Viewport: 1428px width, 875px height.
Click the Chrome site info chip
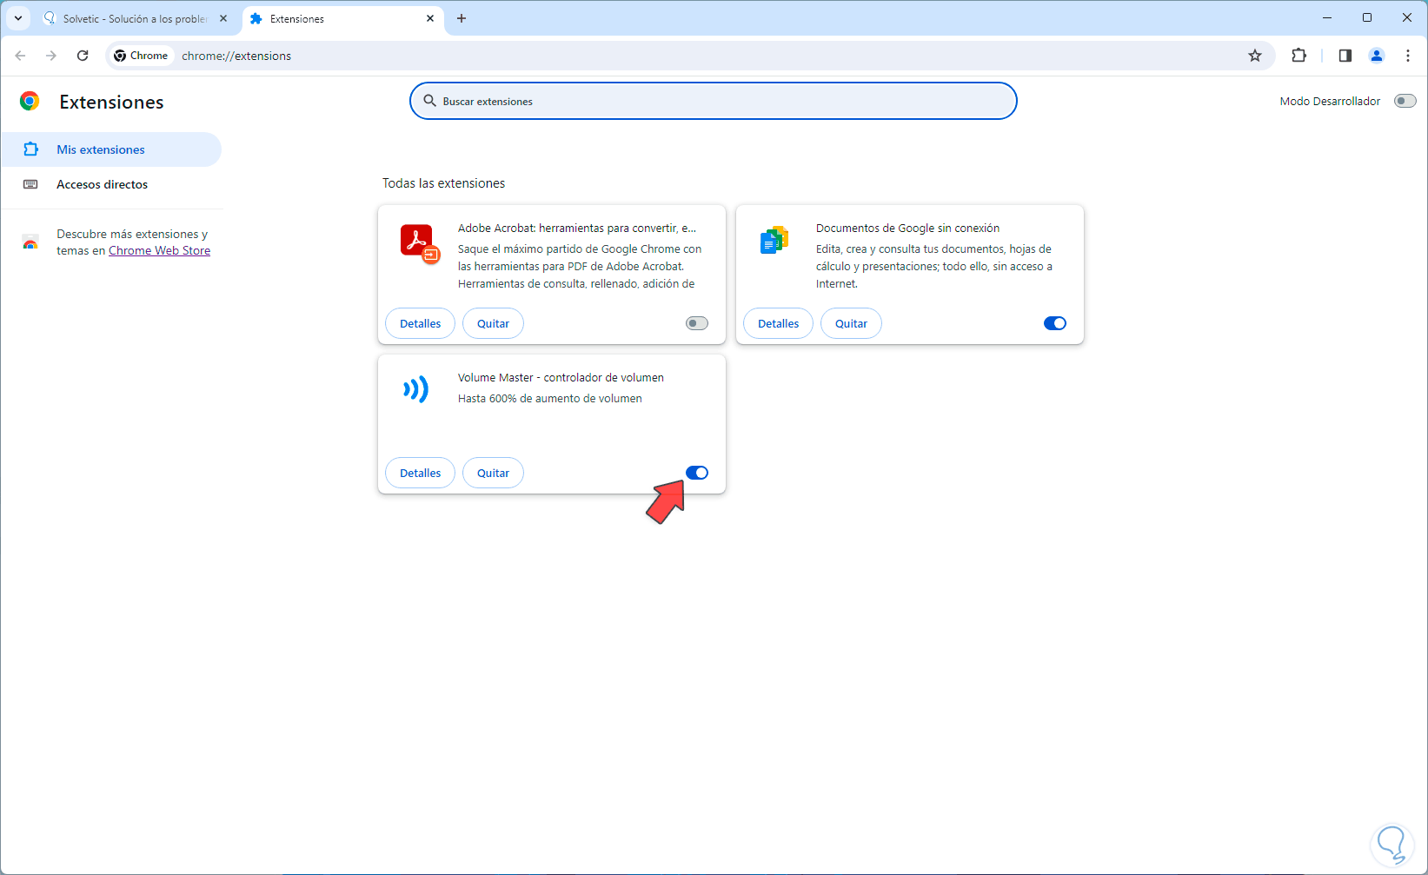tap(142, 56)
